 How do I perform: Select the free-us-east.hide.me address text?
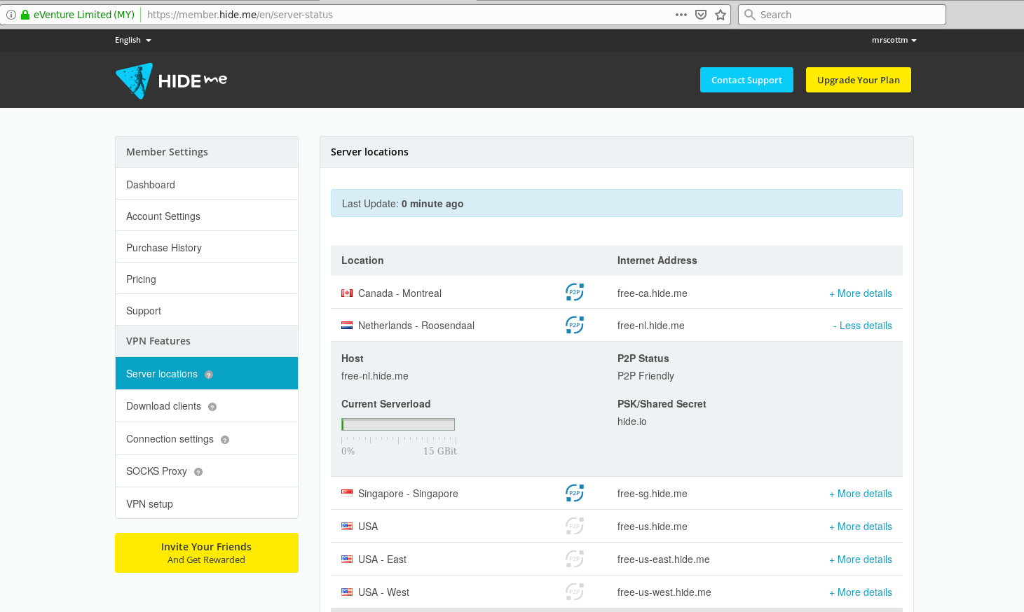click(x=663, y=559)
